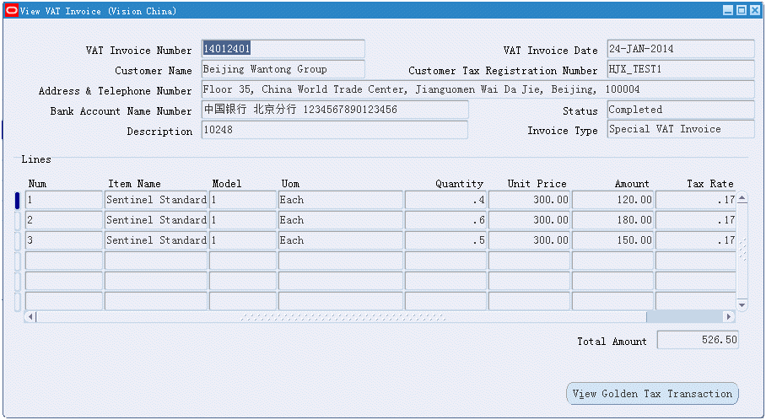The height and width of the screenshot is (420, 766).
Task: Click Unit Price cell in line 3
Action: (x=529, y=240)
